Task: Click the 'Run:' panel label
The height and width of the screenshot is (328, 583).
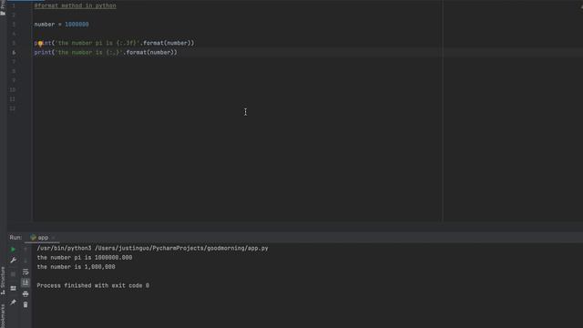Action: 15,238
